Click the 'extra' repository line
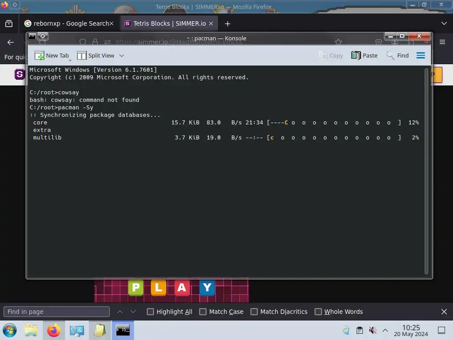 [42, 130]
